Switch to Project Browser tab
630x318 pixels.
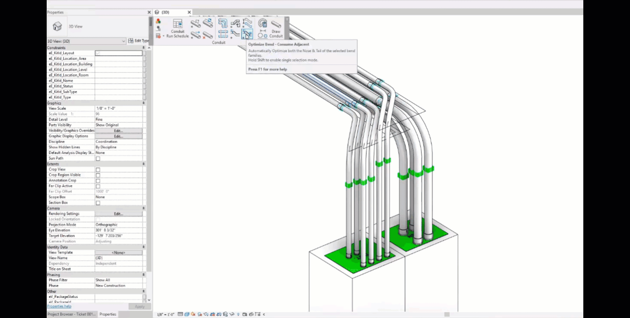(71, 314)
